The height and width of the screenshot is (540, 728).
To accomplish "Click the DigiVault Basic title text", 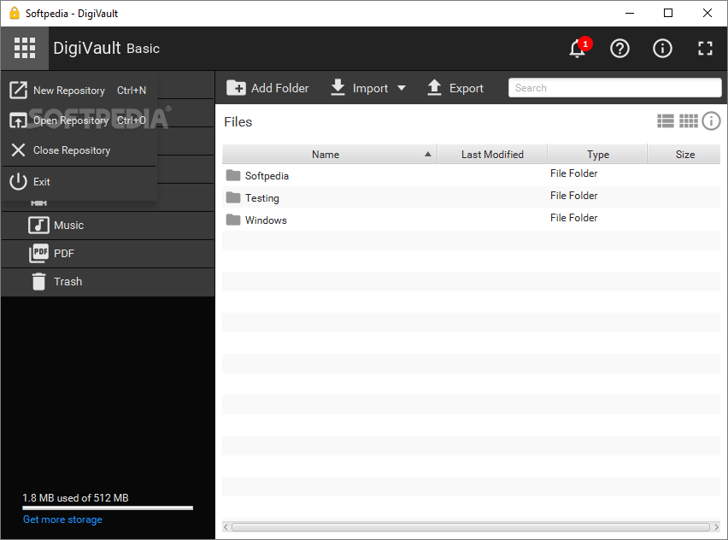I will coord(106,49).
